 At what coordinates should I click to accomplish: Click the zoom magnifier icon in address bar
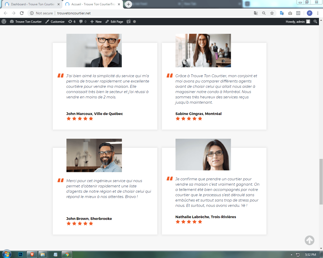264,13
